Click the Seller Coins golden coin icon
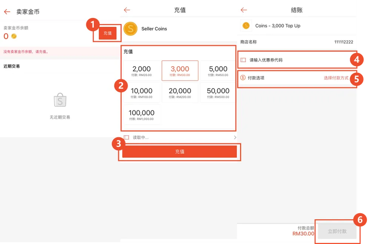Viewport: 368px width, 244px height. 131,29
